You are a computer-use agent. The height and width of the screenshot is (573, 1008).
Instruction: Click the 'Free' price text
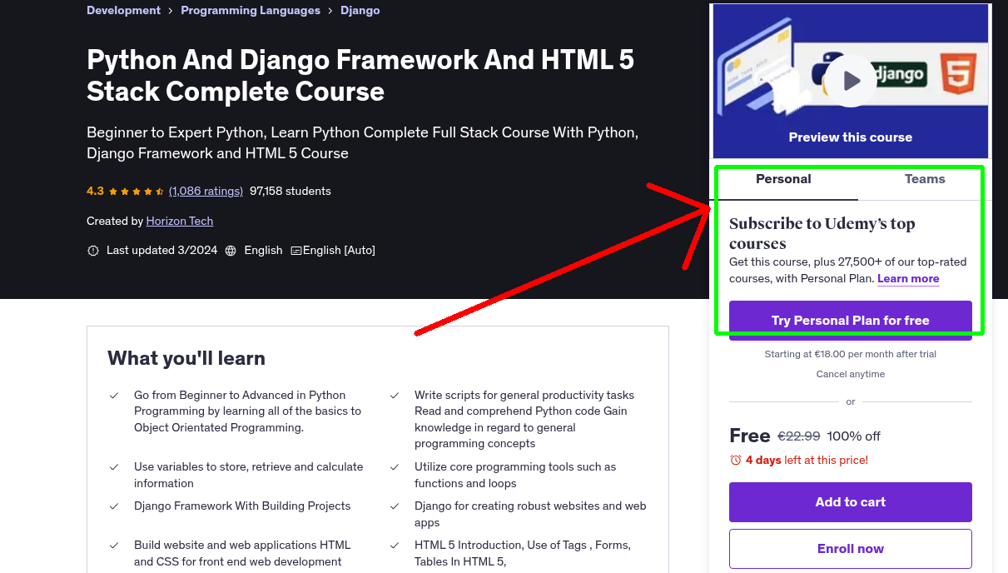click(749, 436)
